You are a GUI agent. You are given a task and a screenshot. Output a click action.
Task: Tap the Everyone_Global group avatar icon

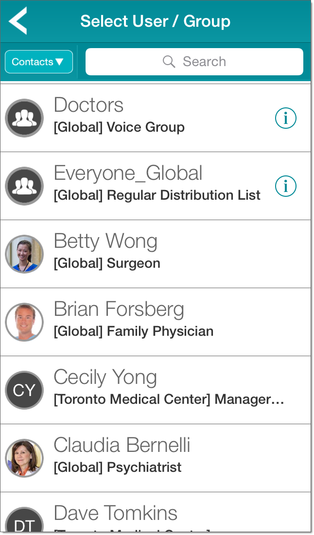24,186
